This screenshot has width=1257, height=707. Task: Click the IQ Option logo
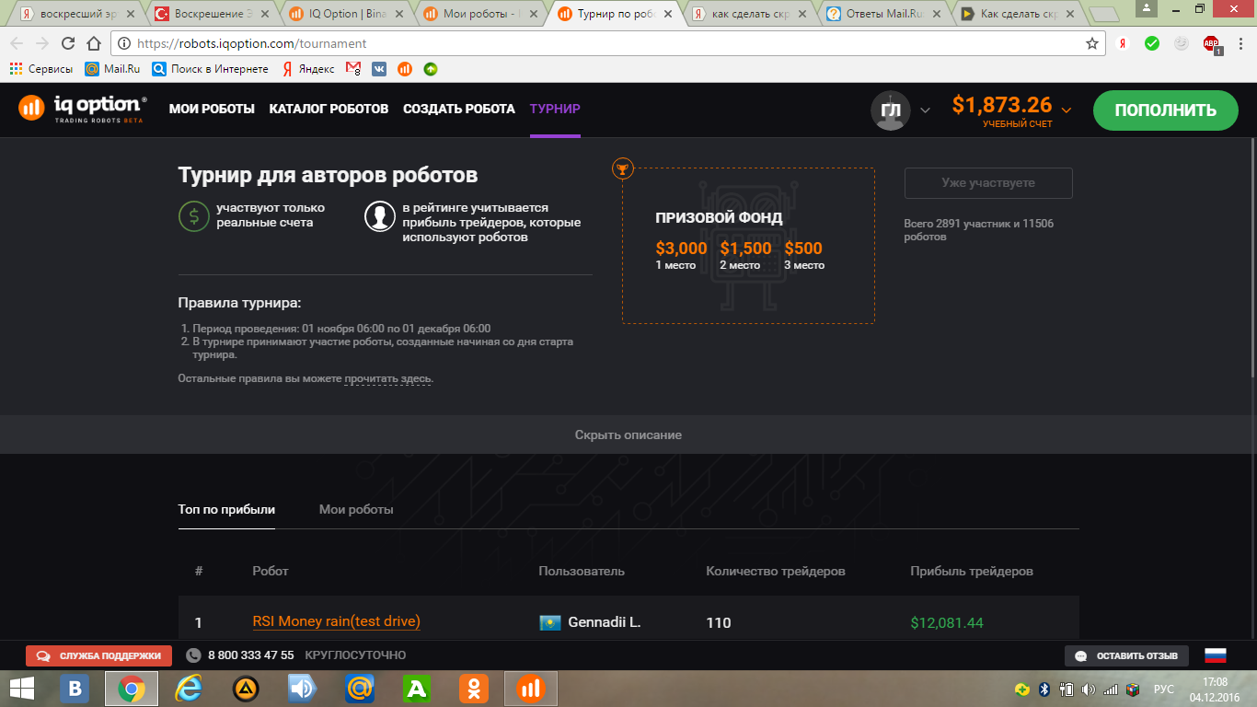(83, 109)
